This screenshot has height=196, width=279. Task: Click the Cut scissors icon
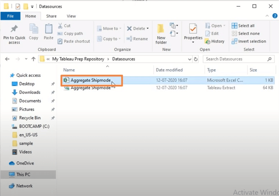[60, 26]
